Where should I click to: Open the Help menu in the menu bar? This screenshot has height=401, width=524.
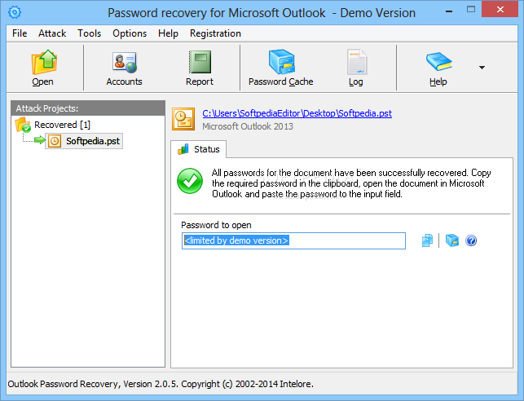point(168,33)
